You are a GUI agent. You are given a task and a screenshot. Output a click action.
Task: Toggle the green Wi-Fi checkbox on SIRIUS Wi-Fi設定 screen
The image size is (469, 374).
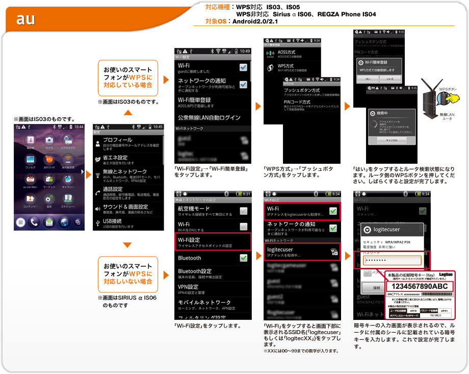333,211
